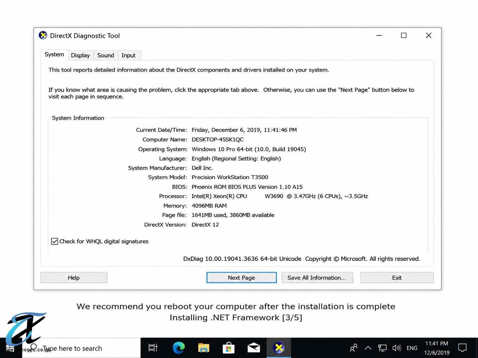Minimize the DirectX Diagnostic Tool window
Screen dimensions: 478x358
pos(379,35)
